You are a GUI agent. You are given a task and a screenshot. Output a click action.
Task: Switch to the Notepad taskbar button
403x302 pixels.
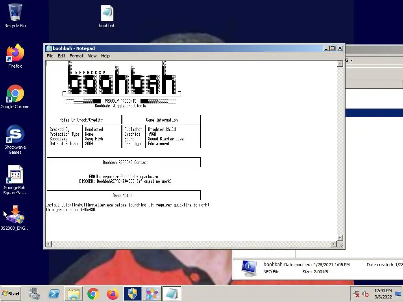coord(172,293)
